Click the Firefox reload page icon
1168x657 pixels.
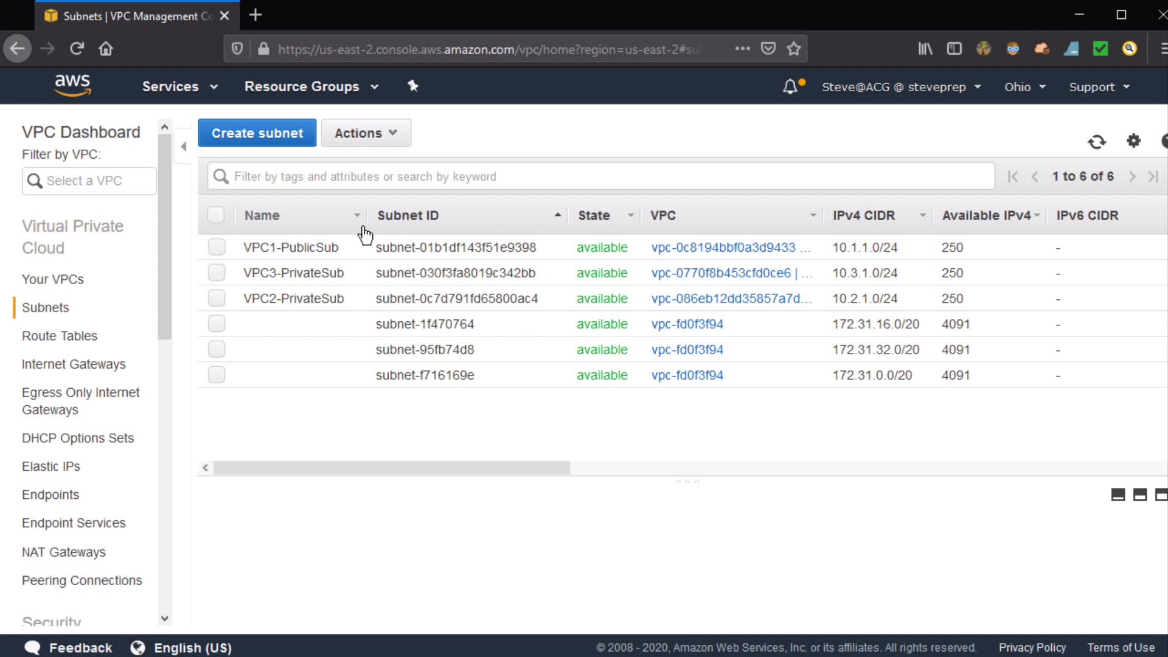click(77, 49)
